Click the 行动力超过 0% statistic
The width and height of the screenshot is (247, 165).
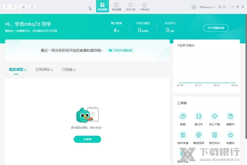pyautogui.click(x=143, y=27)
